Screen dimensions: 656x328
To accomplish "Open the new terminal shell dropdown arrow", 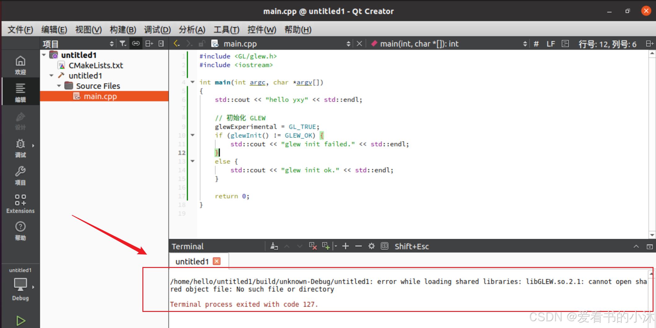I will pyautogui.click(x=335, y=246).
